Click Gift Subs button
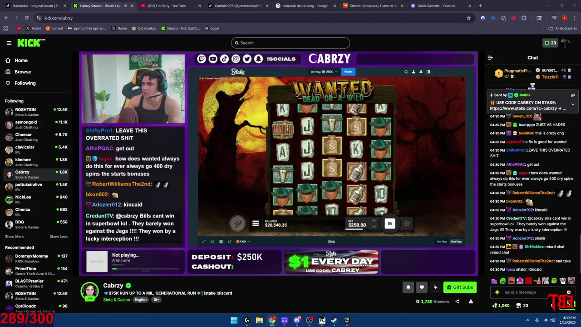 [x=460, y=287]
